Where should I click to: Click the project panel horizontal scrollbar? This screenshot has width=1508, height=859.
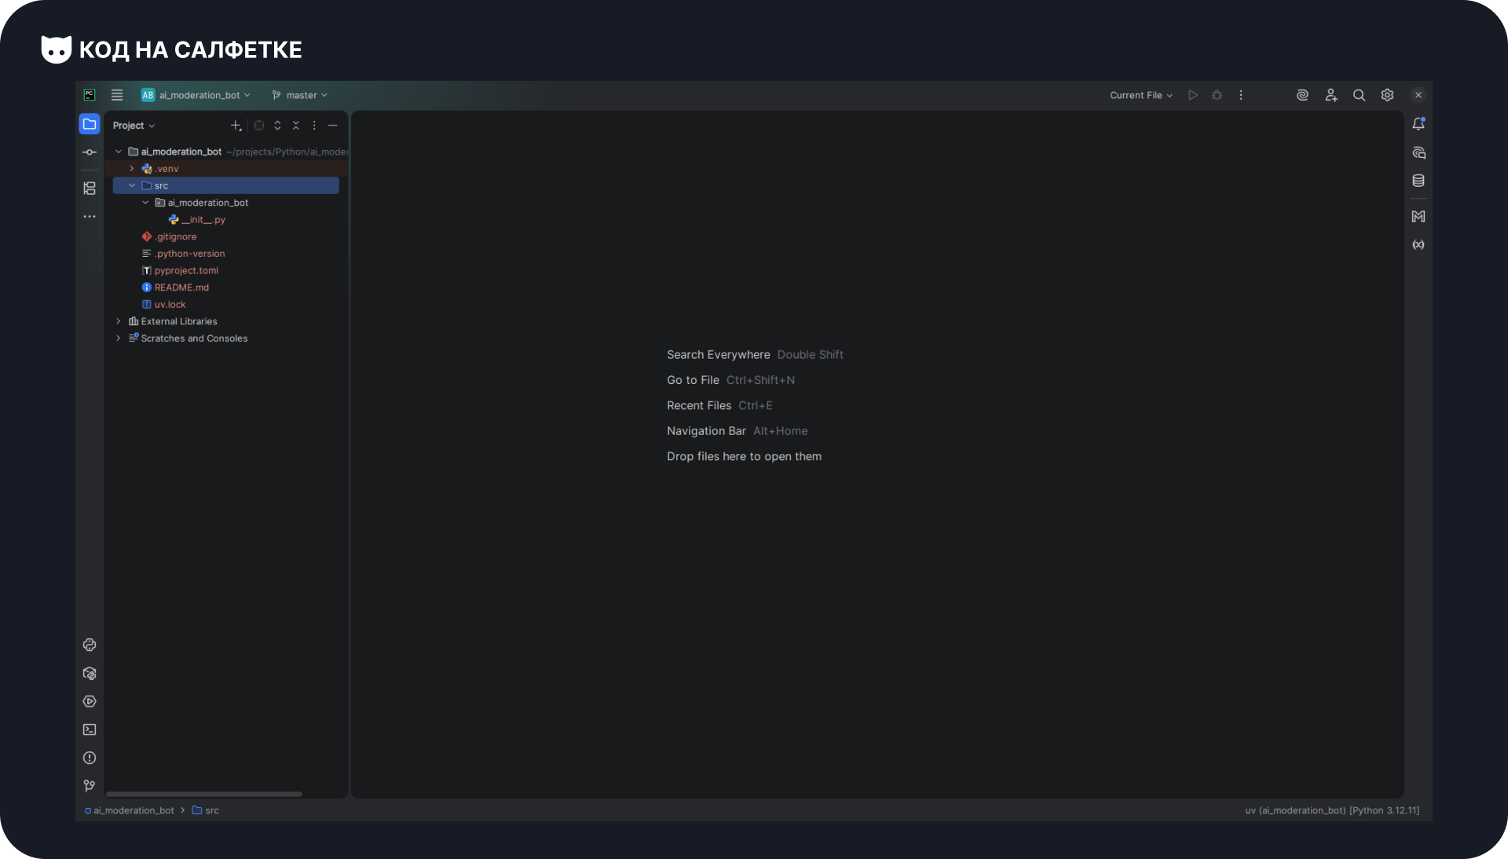coord(204,794)
